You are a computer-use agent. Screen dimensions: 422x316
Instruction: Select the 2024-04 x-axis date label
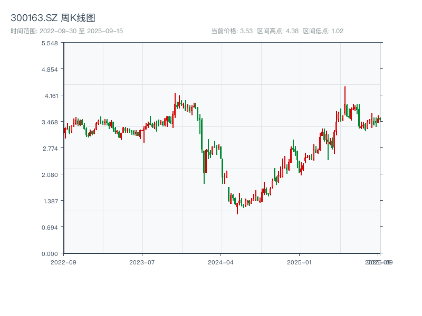tap(221, 262)
